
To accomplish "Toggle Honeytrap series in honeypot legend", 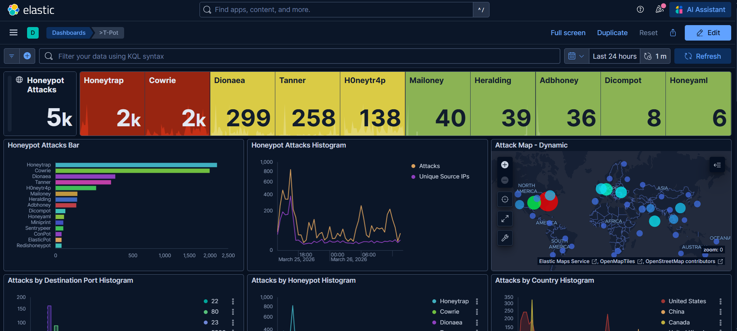I will [454, 301].
